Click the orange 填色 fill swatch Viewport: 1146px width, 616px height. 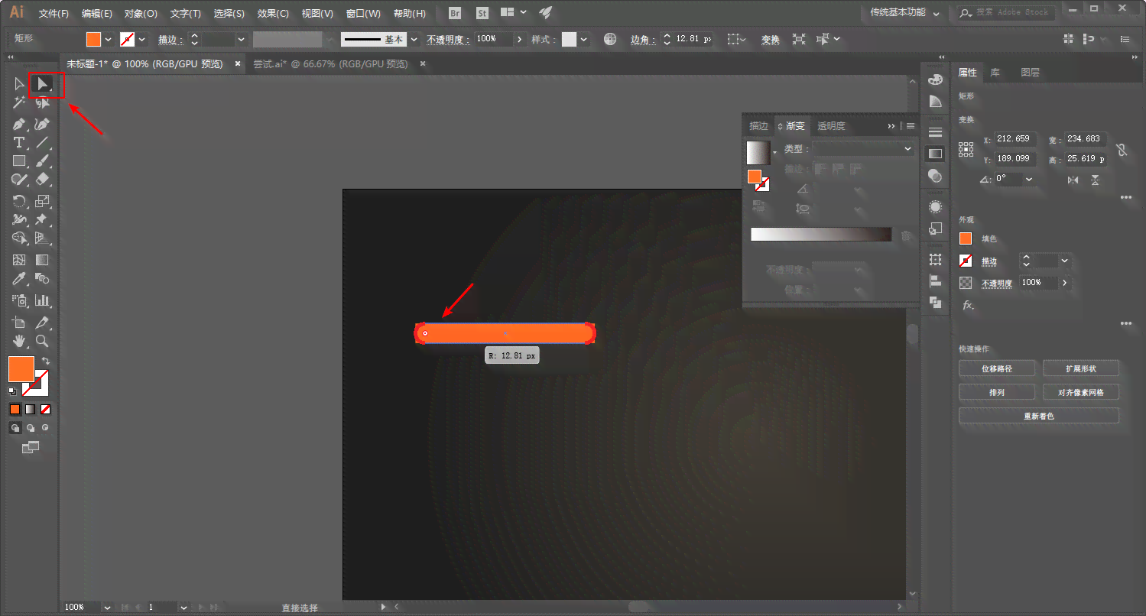point(966,238)
